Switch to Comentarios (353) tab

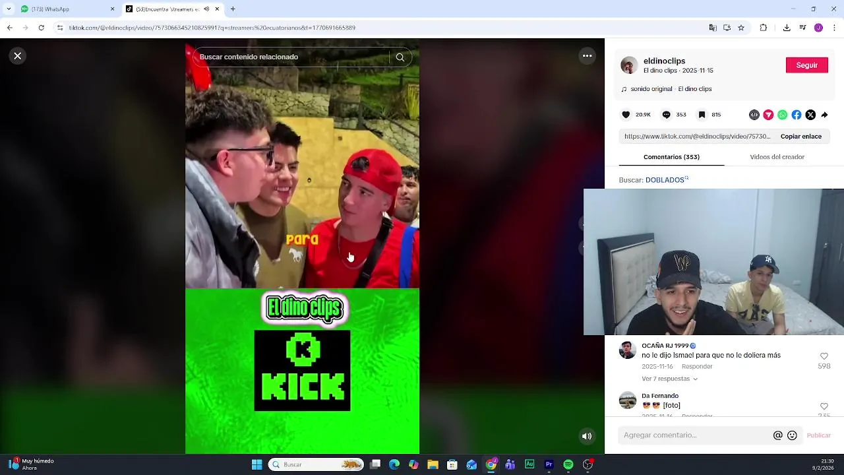[x=671, y=157]
